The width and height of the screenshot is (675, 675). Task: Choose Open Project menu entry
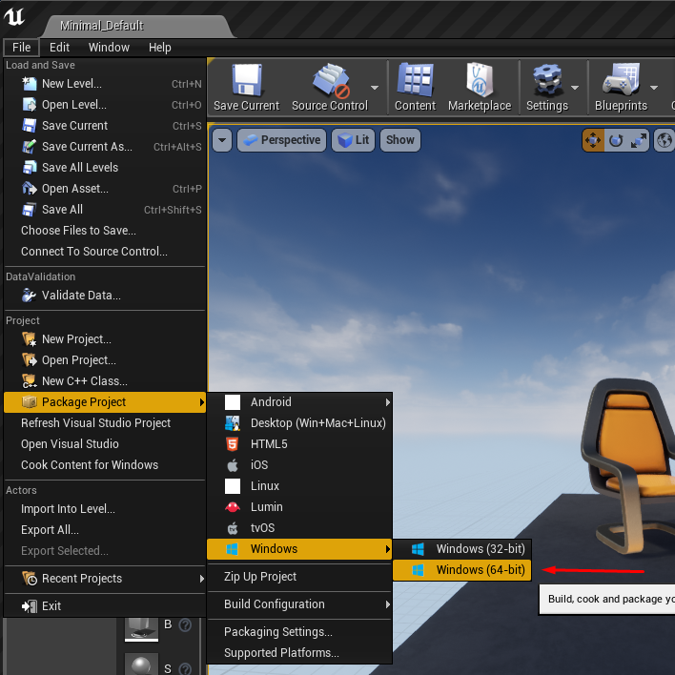[x=105, y=360]
